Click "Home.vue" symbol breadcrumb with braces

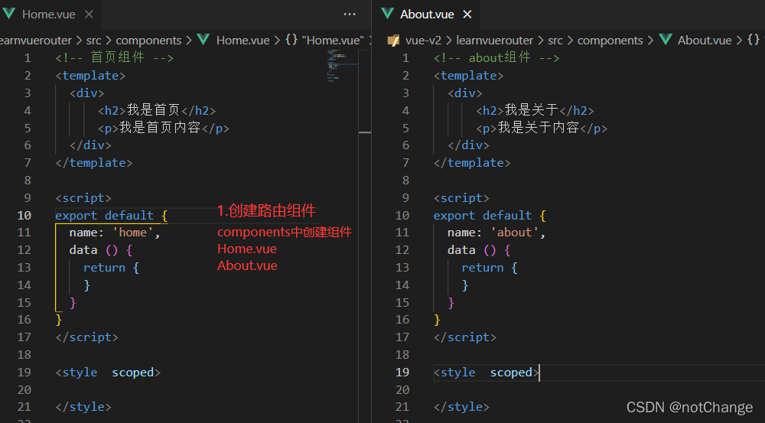click(x=325, y=41)
